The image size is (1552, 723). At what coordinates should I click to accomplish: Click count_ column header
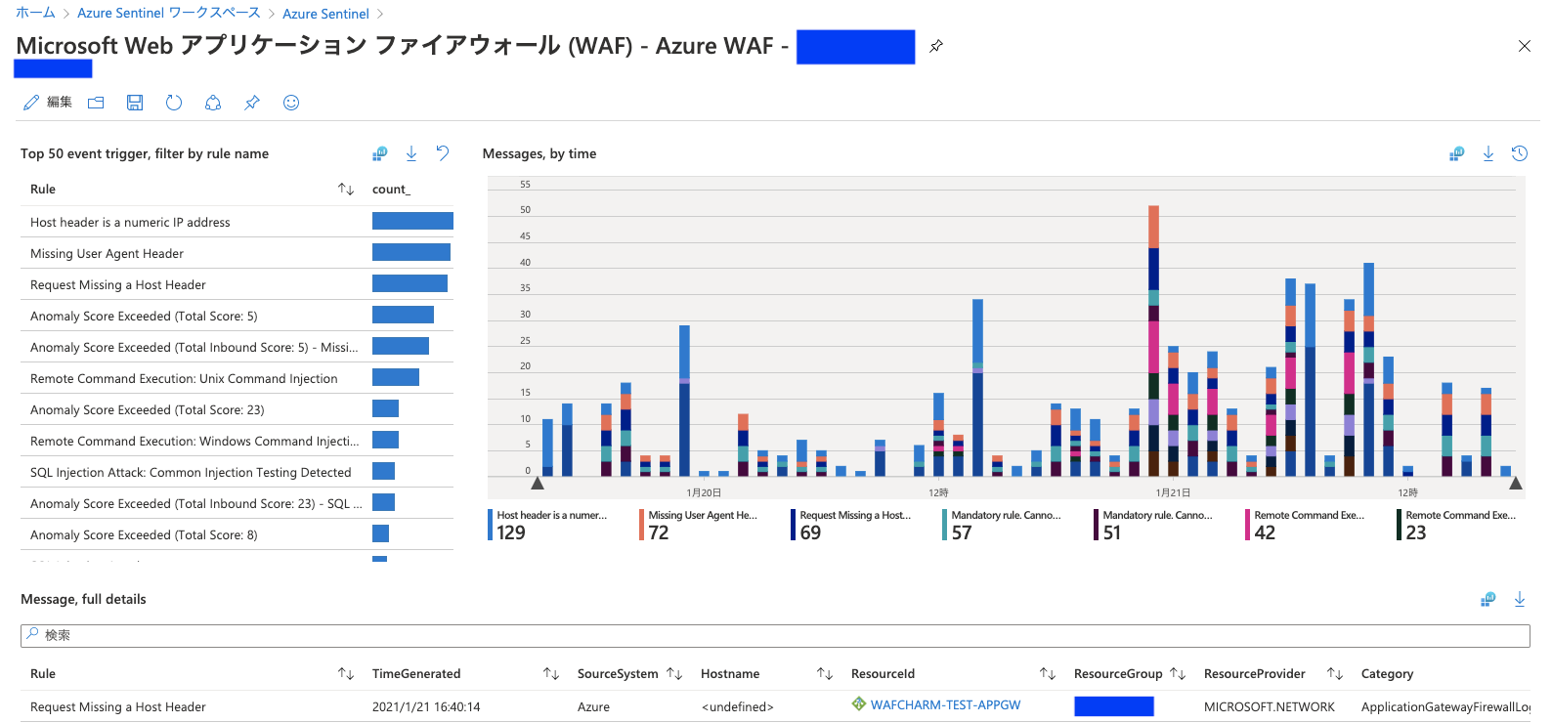point(391,190)
